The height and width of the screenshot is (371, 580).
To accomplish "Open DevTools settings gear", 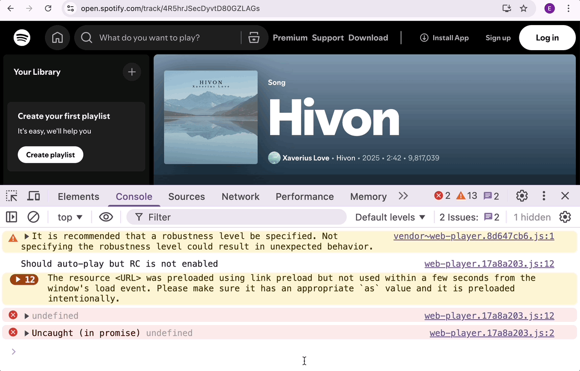I will [x=522, y=195].
